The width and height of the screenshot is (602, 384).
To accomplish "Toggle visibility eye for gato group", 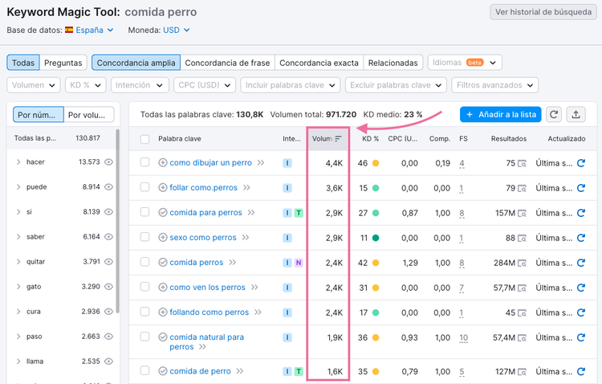I will (108, 286).
